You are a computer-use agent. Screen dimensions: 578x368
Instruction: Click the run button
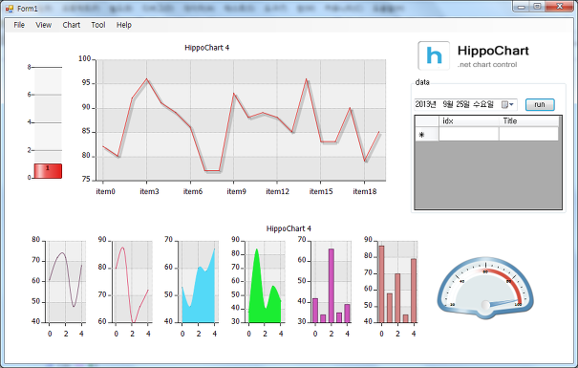(540, 104)
